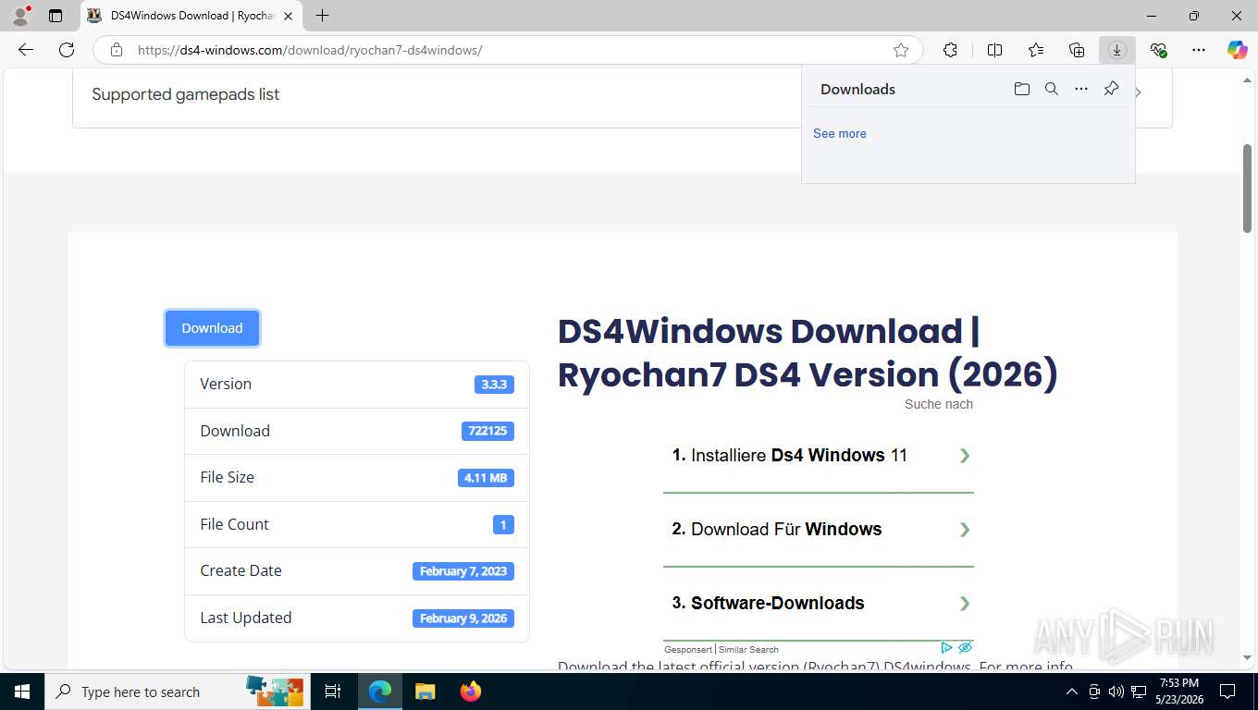Open Settings and more menu

pos(1199,50)
